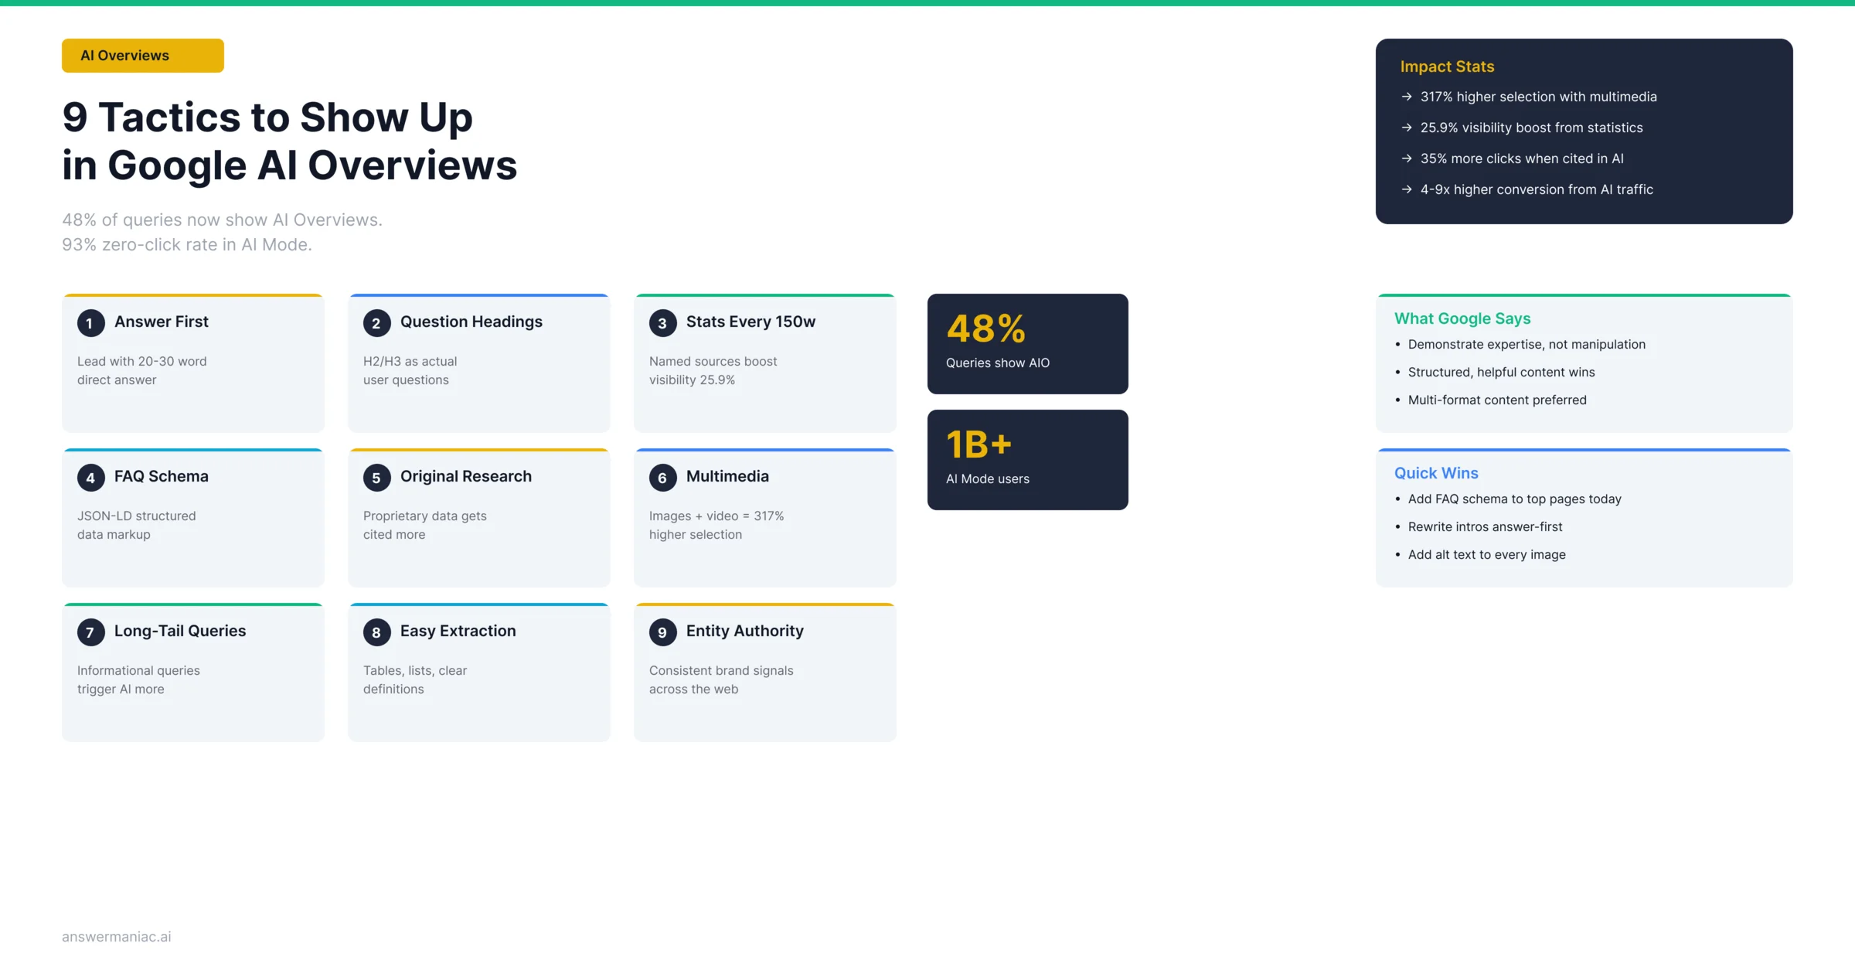Click '25.9% visibility boost from statistics'

[x=1532, y=128]
